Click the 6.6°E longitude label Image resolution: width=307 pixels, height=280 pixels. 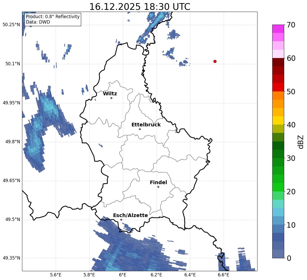pyautogui.click(x=224, y=275)
